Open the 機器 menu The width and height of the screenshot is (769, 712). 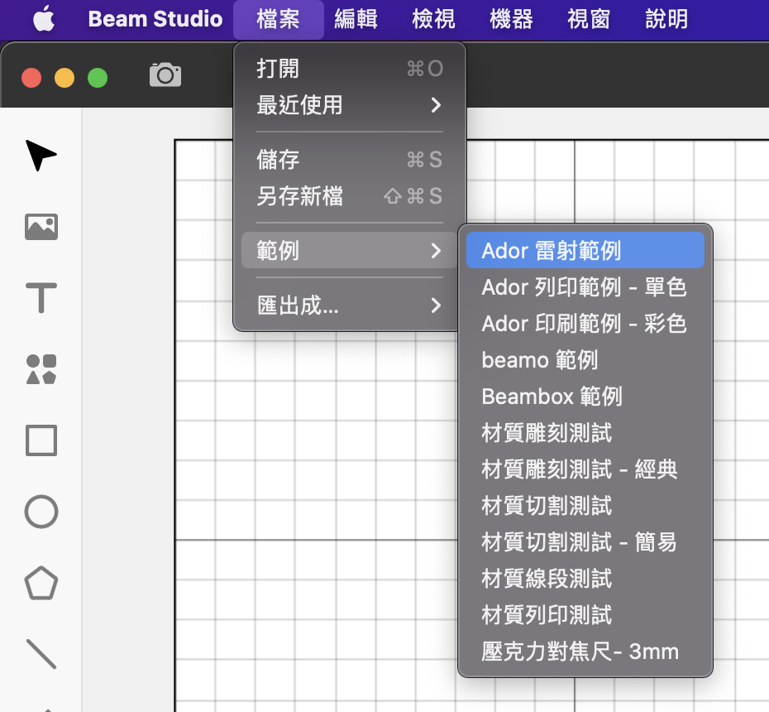pos(512,20)
